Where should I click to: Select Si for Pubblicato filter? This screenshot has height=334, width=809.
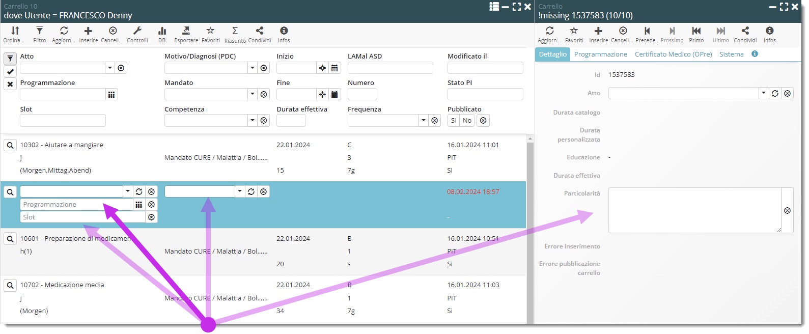pyautogui.click(x=454, y=121)
